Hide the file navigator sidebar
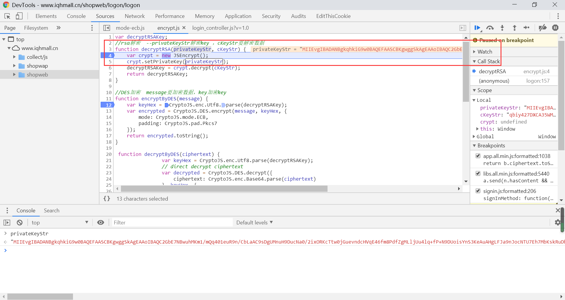The width and height of the screenshot is (565, 300). pyautogui.click(x=107, y=28)
